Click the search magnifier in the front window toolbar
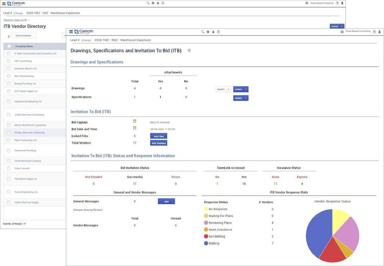Viewport: 384px width, 266px height. 203,32
